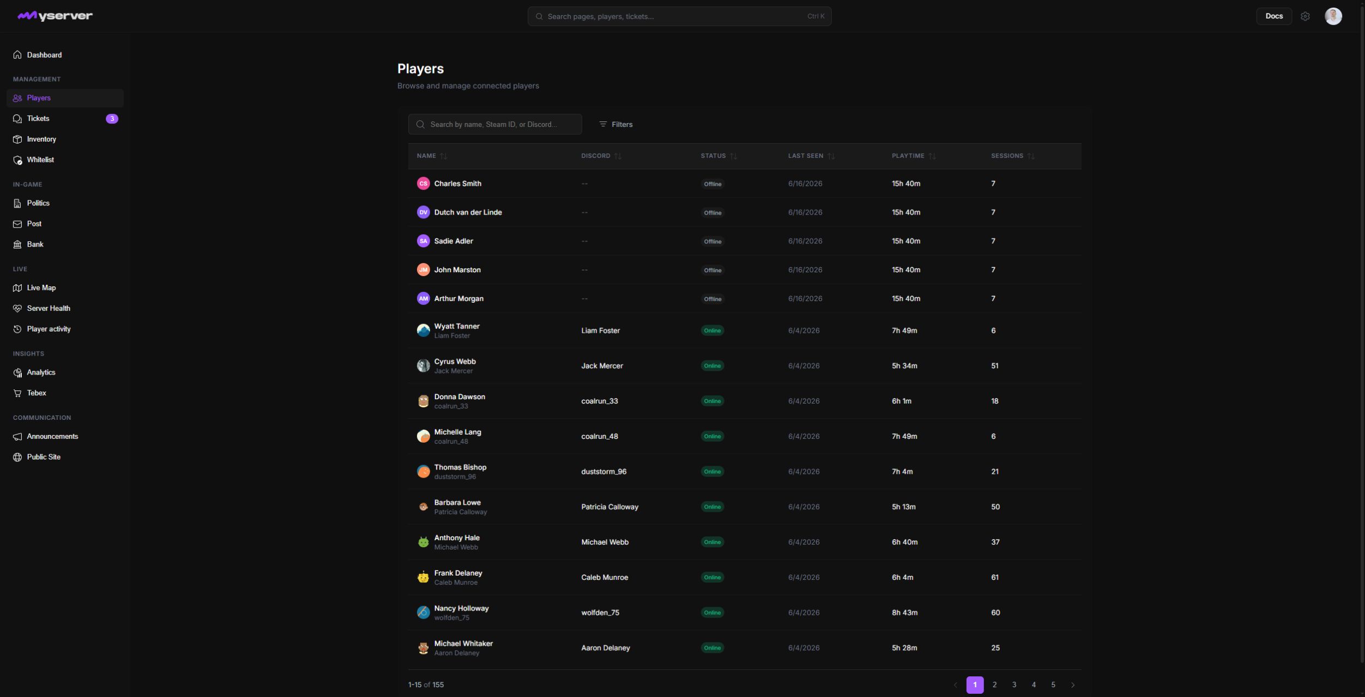Open John Marston's player row
This screenshot has height=697, width=1365.
coord(745,270)
